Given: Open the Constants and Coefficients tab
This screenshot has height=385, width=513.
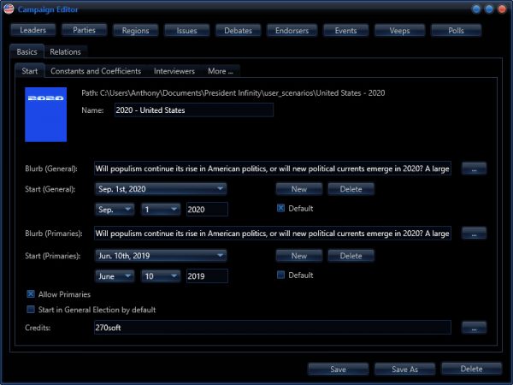Looking at the screenshot, I should click(x=96, y=71).
